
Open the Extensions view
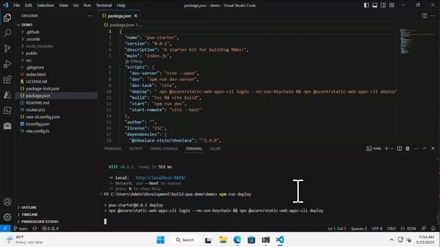click(x=8, y=80)
